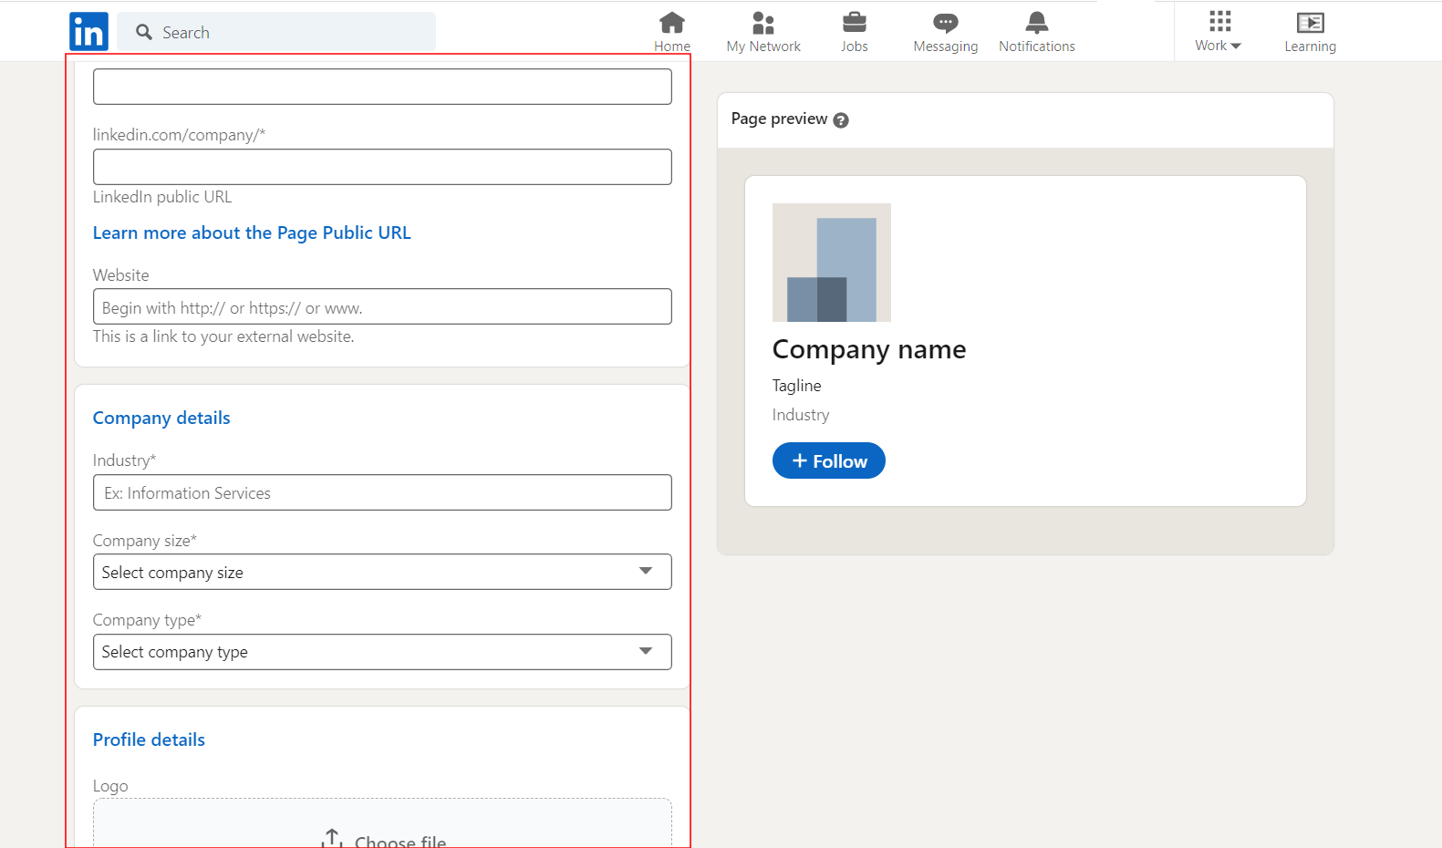The image size is (1442, 848).
Task: Focus the search bar field
Action: [x=276, y=32]
